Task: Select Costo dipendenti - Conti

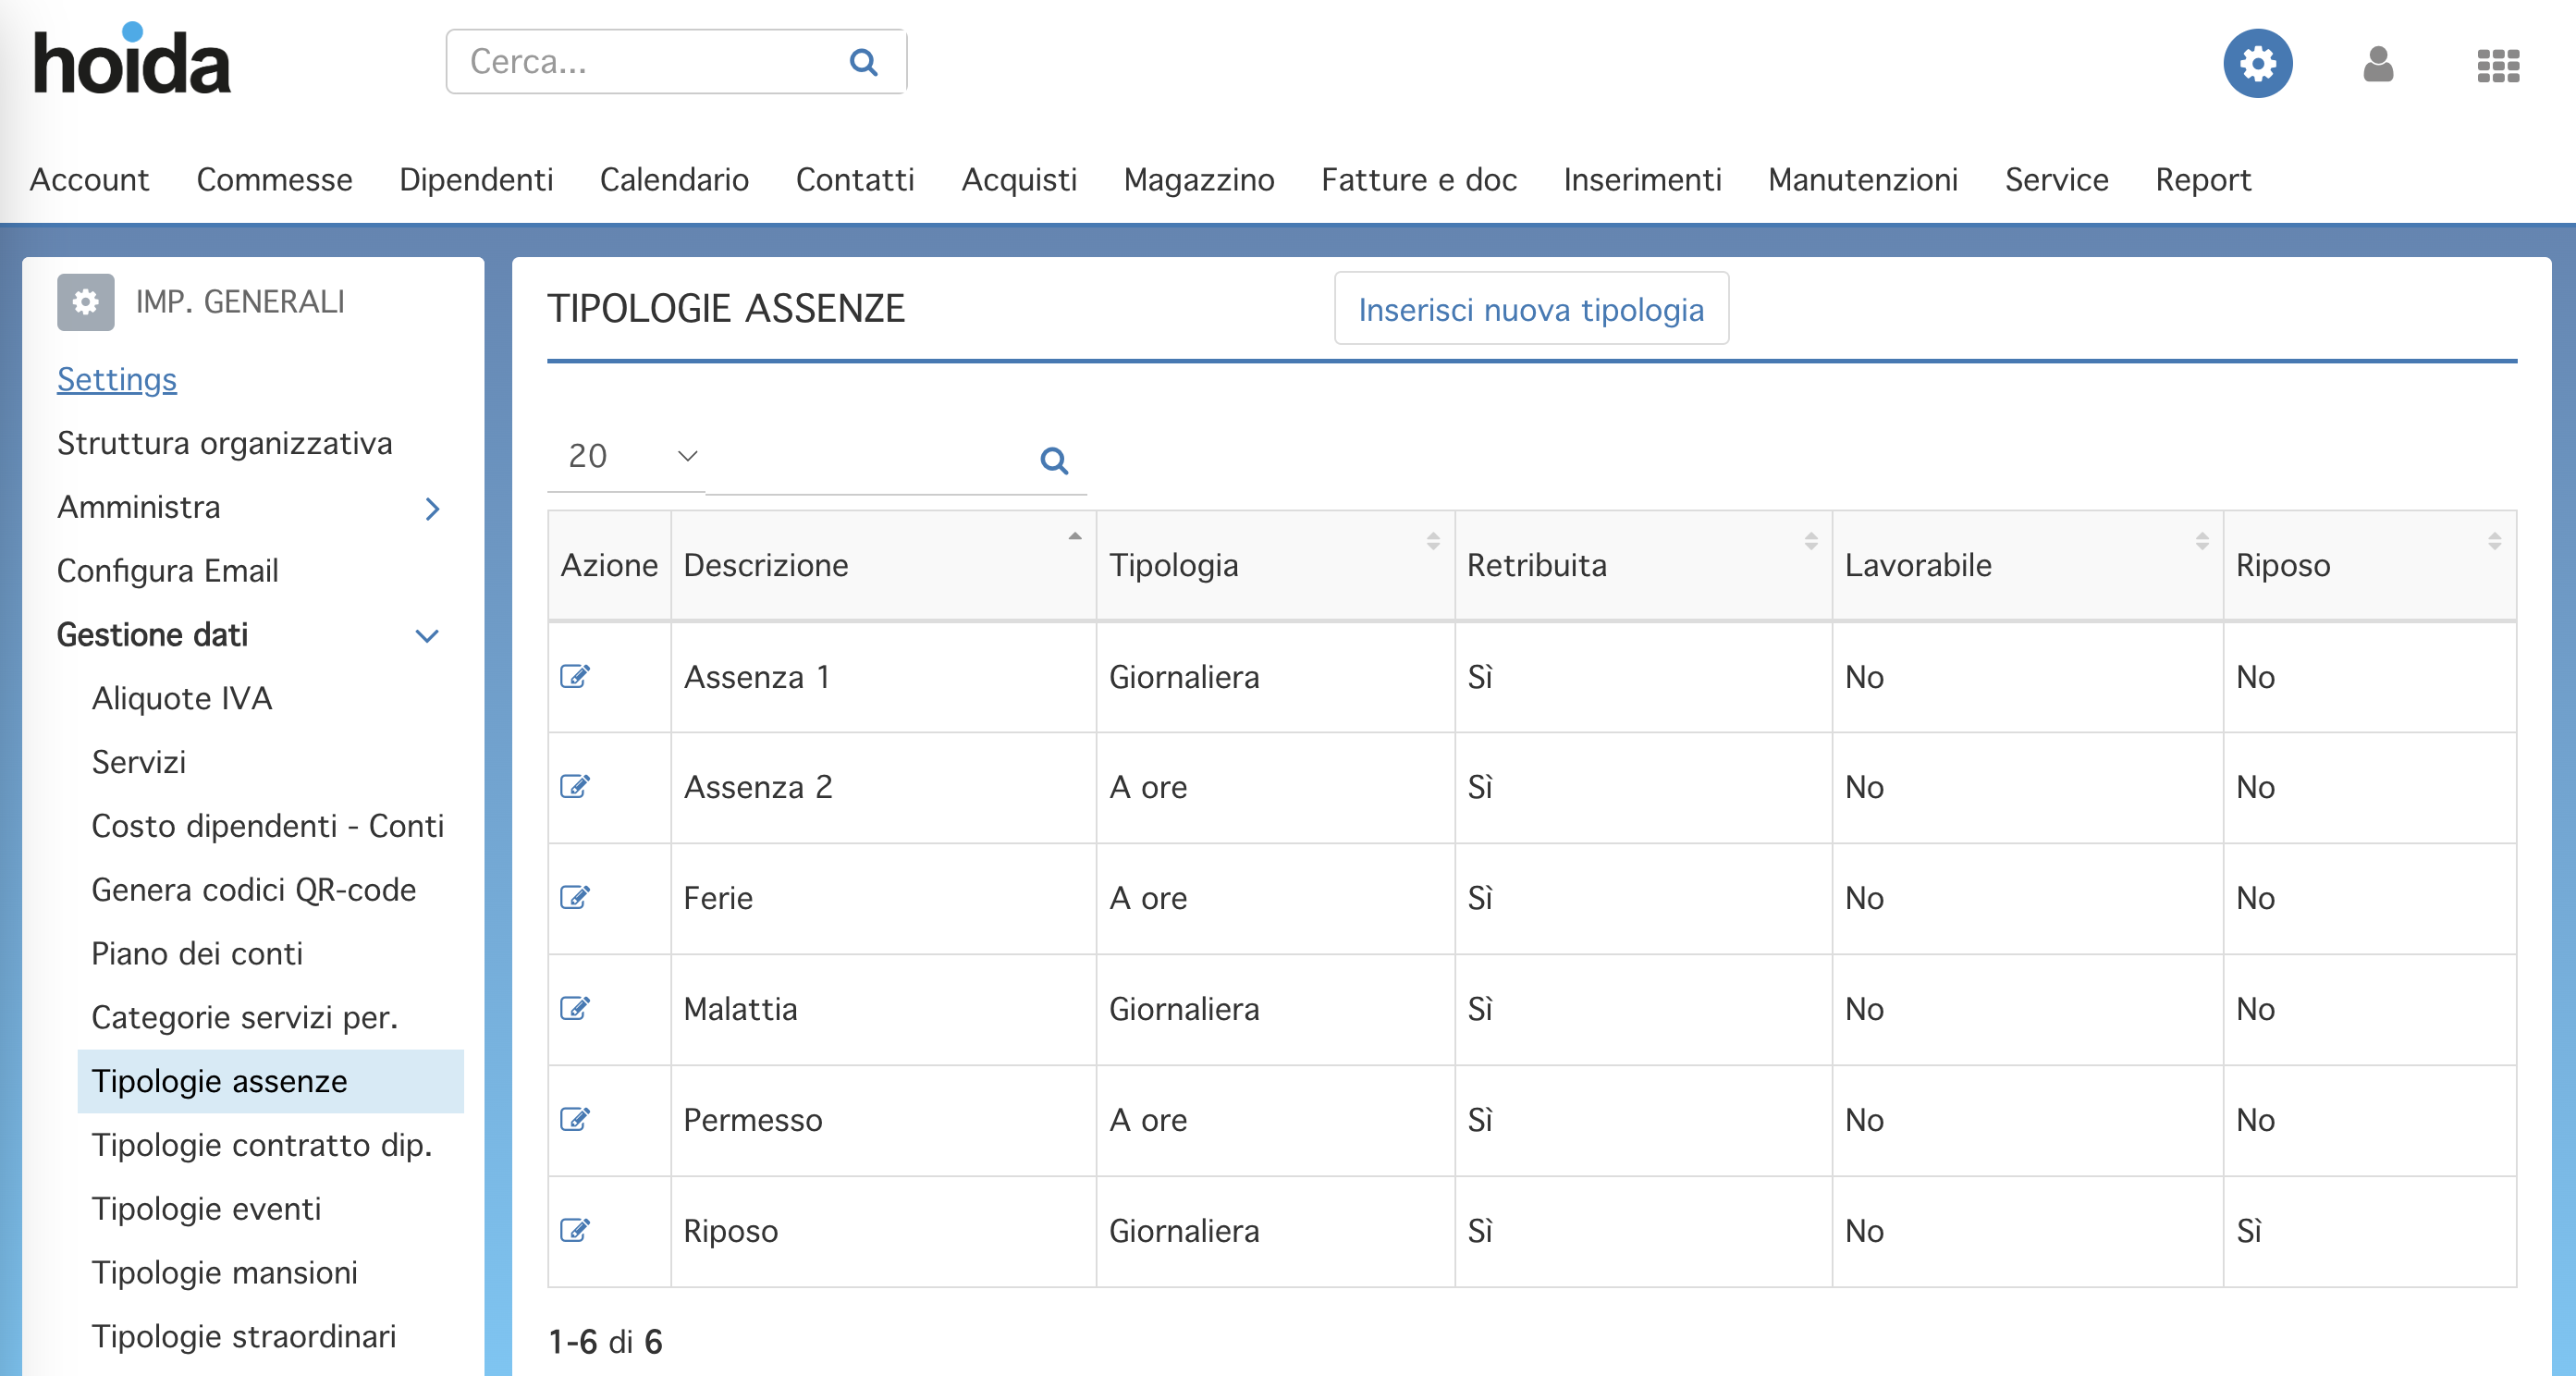Action: [x=268, y=826]
